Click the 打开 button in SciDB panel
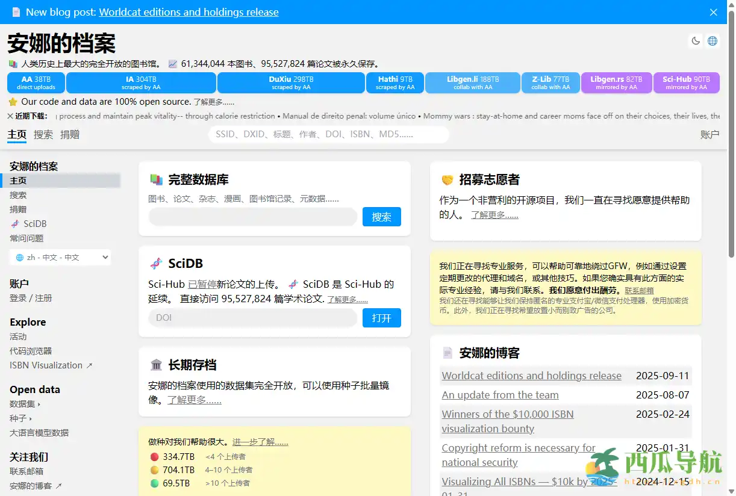The image size is (736, 496). pos(381,318)
